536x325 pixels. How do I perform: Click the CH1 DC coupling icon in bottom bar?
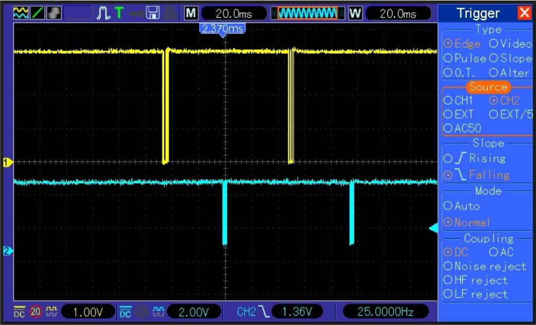click(x=19, y=312)
